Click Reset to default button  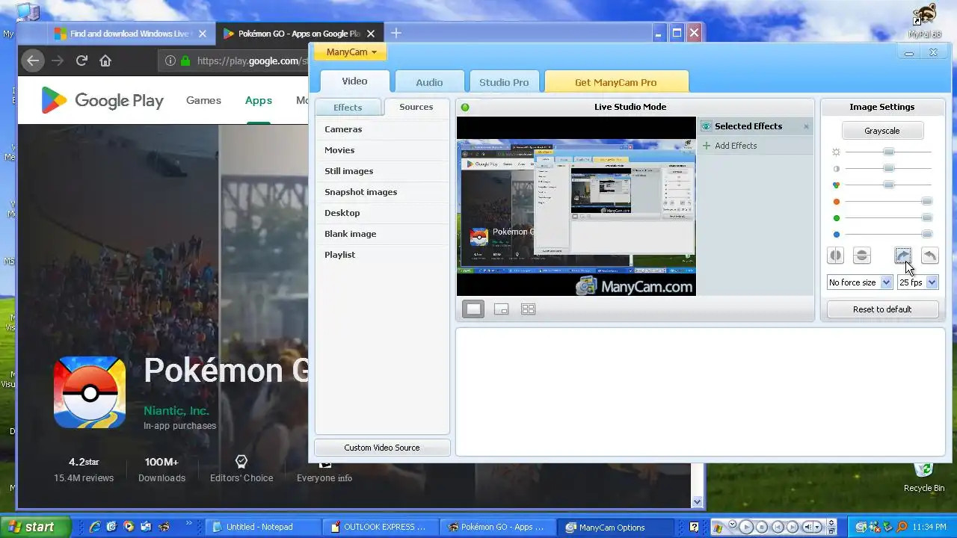coord(882,309)
